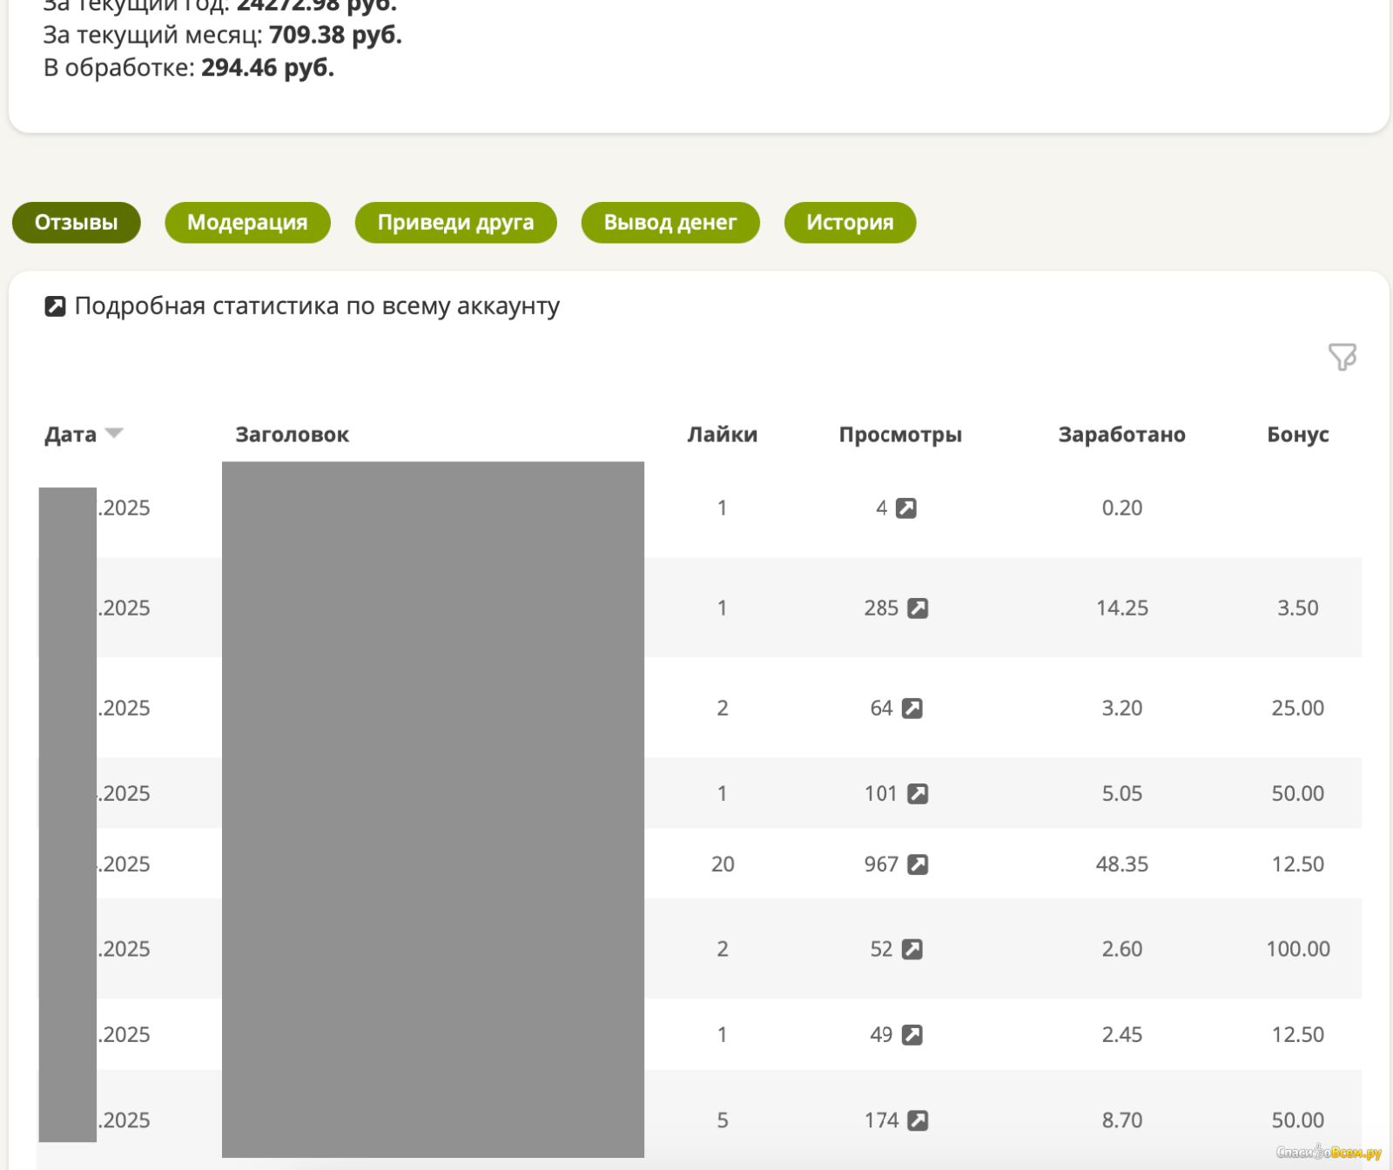
Task: Click the earned value 2.45
Action: (x=1122, y=1035)
